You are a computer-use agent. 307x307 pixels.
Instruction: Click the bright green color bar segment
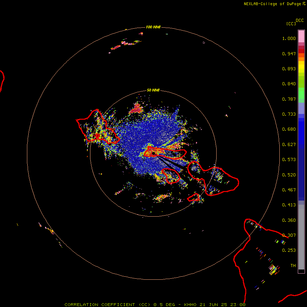click(x=301, y=93)
